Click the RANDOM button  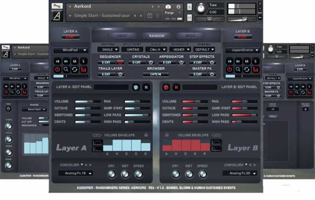coord(157,36)
